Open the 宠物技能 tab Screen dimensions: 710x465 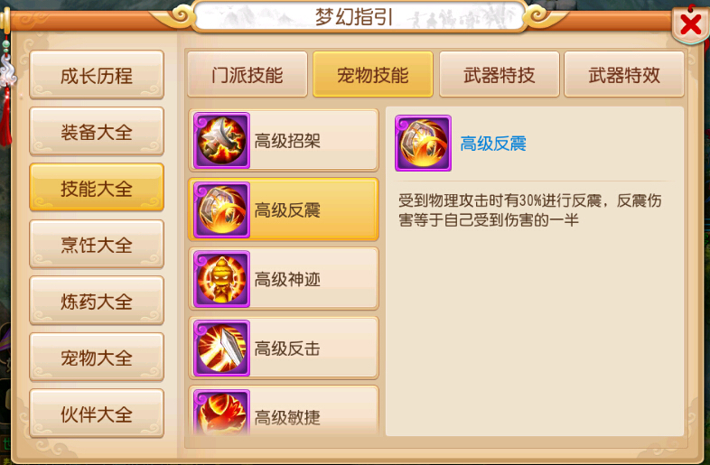pos(373,74)
